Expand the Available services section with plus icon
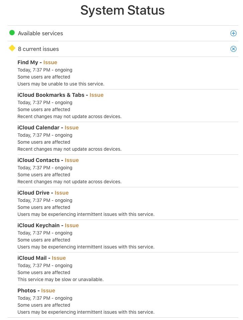The image size is (243, 320). click(233, 33)
